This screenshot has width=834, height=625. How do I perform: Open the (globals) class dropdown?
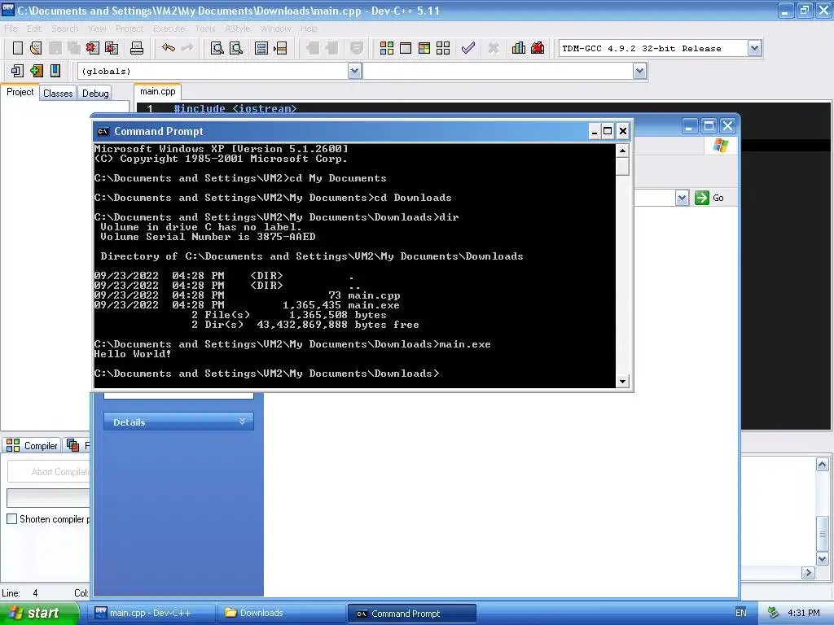tap(355, 71)
